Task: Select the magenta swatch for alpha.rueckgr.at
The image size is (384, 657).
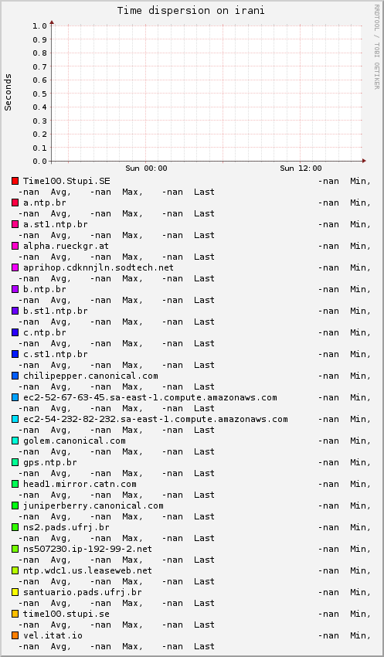Action: point(15,246)
